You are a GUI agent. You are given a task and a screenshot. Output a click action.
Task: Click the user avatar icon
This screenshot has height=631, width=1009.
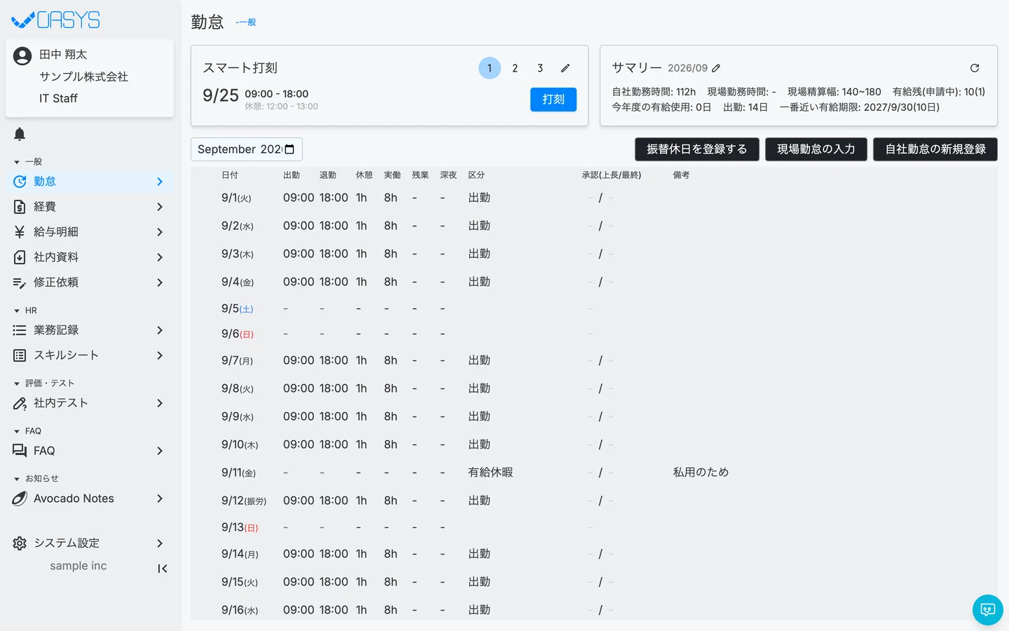click(x=22, y=56)
